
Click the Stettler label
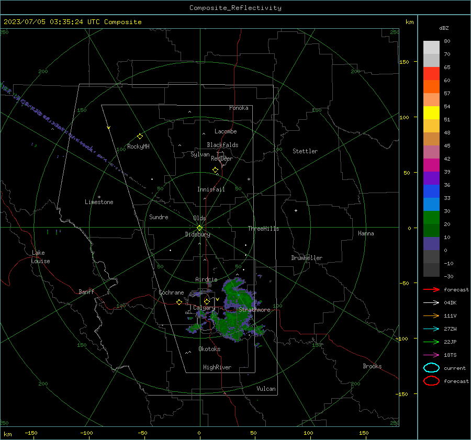point(305,151)
